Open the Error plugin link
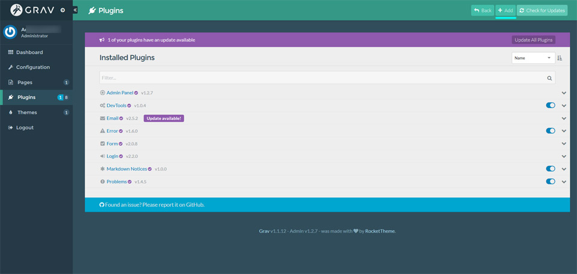The width and height of the screenshot is (577, 274). (112, 131)
